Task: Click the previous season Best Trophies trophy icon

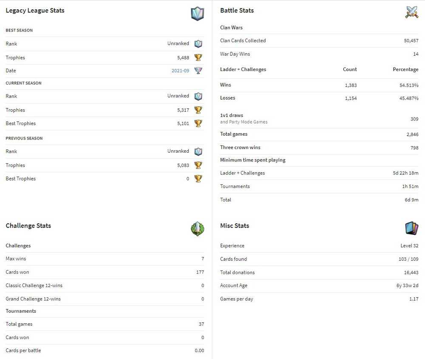Action: coord(198,179)
